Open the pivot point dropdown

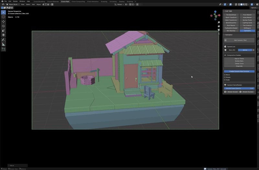(127, 5)
